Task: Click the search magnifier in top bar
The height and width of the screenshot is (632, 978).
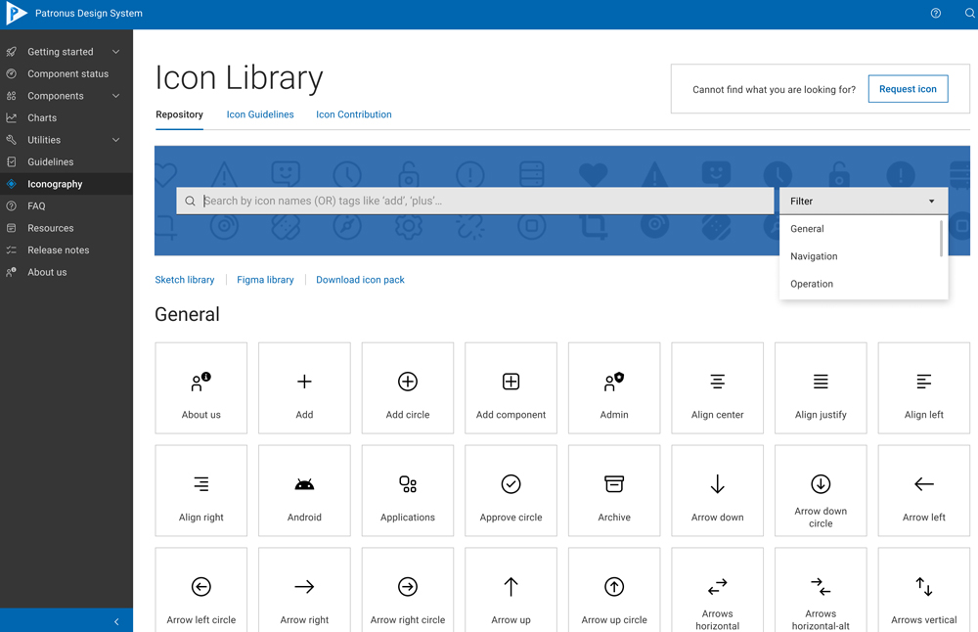Action: click(x=969, y=14)
